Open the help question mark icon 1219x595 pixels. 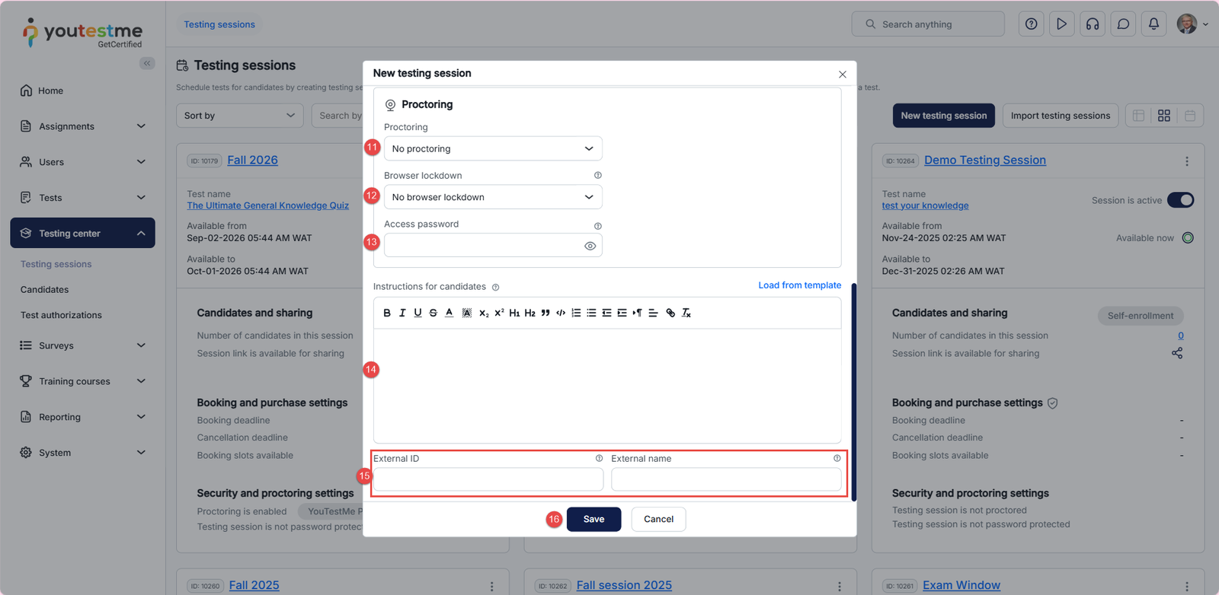click(x=1031, y=24)
